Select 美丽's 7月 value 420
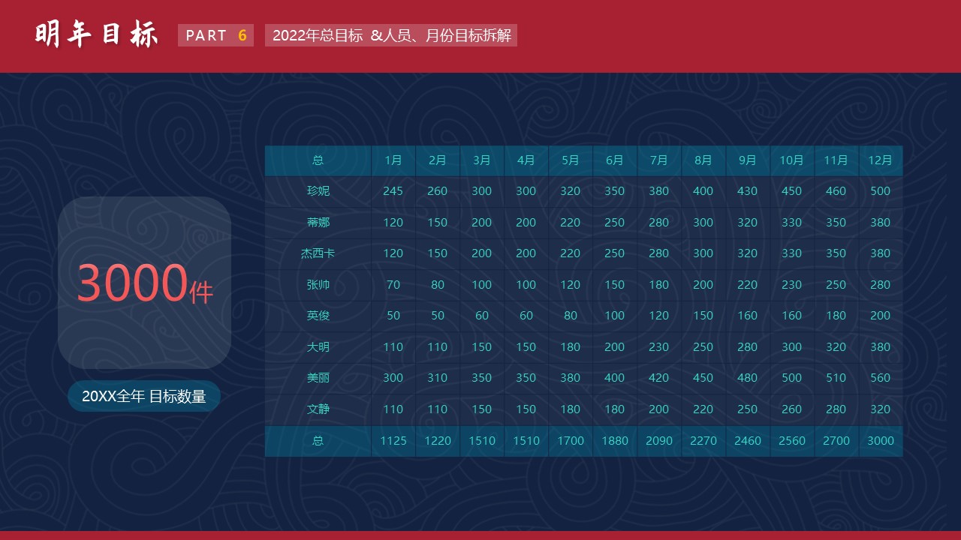The height and width of the screenshot is (540, 961). (659, 377)
